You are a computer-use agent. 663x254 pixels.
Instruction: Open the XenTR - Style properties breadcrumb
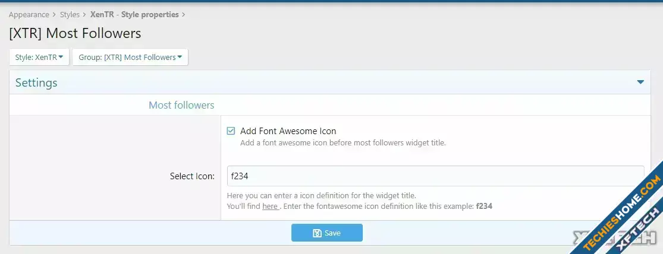(134, 14)
